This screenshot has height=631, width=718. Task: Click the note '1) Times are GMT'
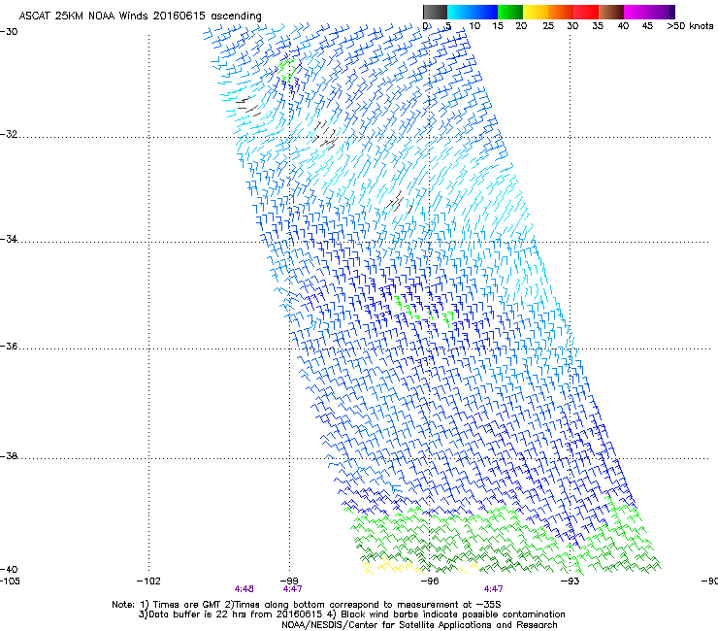click(180, 605)
